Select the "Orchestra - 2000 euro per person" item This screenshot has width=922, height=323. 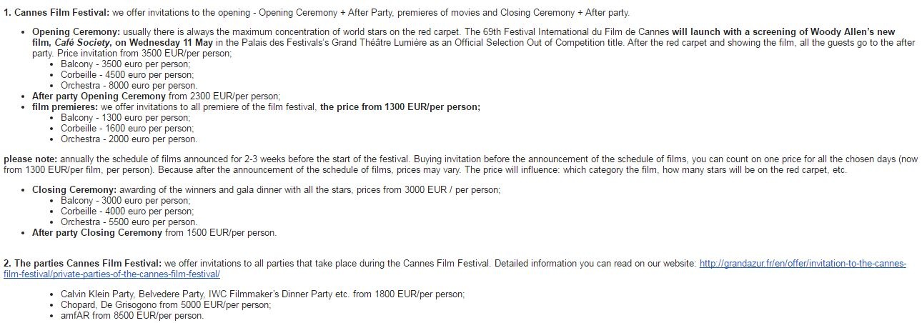coord(129,139)
